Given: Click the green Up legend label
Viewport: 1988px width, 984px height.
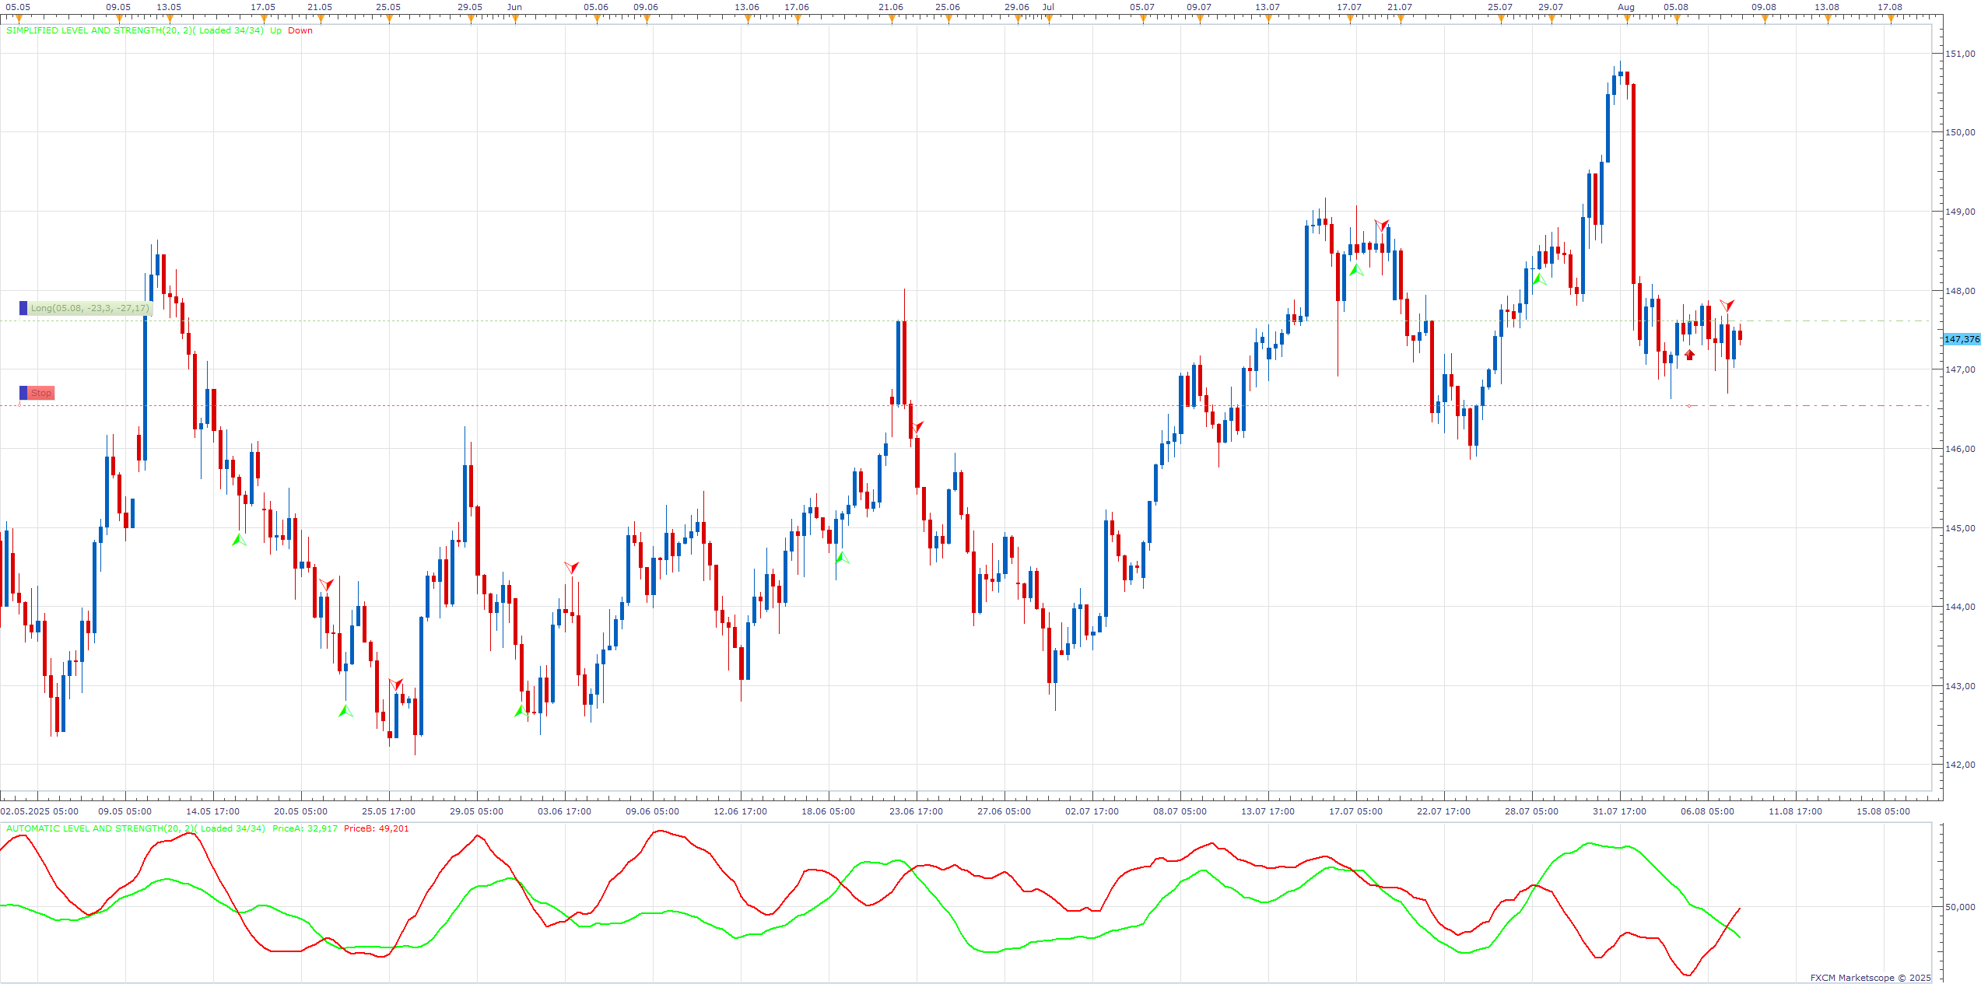Looking at the screenshot, I should click(x=275, y=30).
